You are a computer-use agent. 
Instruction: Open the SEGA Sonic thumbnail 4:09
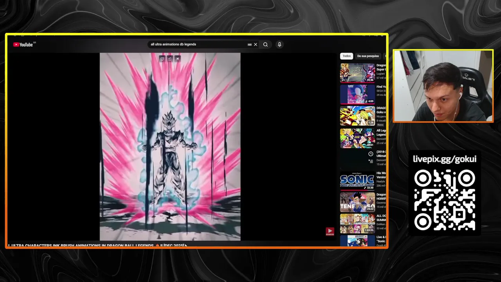(357, 94)
